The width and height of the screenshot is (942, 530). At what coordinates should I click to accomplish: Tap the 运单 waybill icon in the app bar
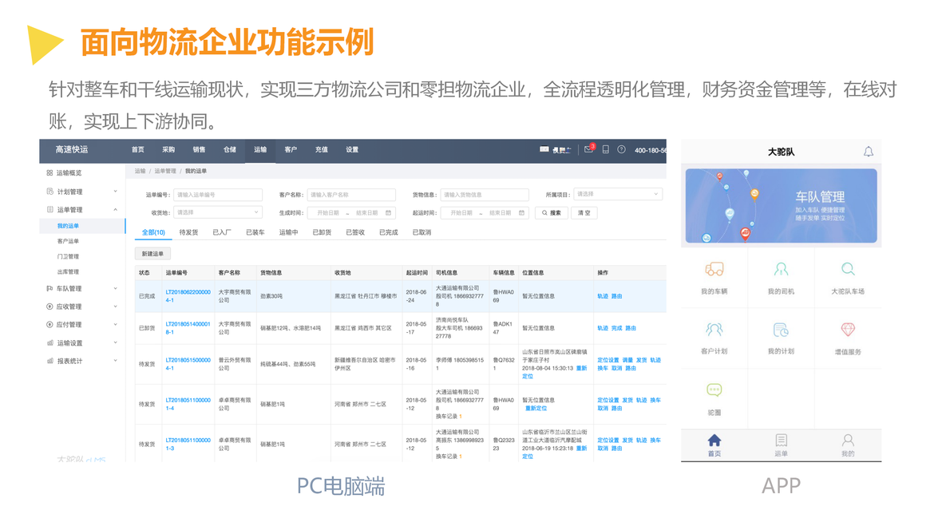coord(781,441)
